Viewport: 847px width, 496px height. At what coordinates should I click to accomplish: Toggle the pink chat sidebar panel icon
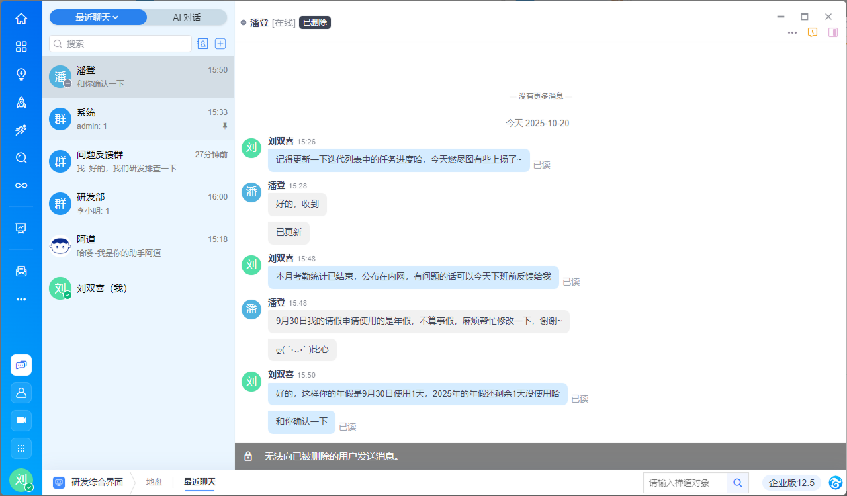coord(833,32)
